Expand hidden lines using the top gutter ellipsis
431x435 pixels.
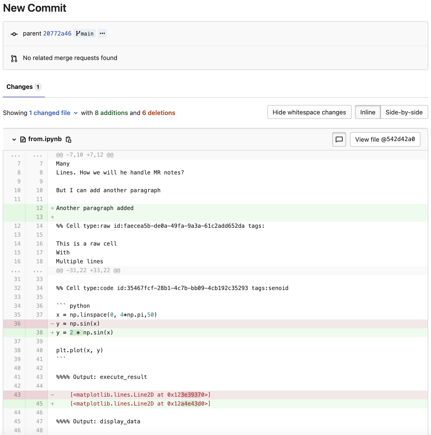[x=16, y=155]
